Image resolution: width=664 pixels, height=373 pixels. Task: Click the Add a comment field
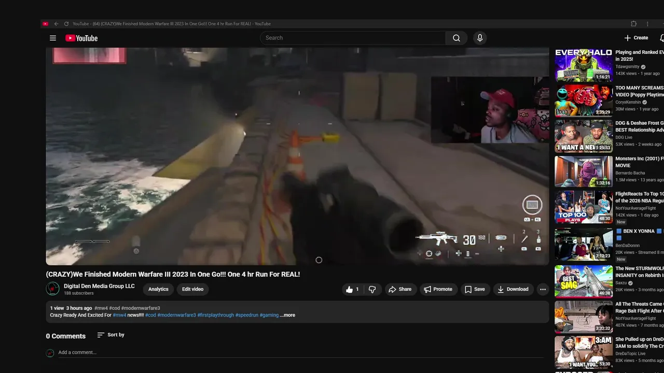[301, 352]
